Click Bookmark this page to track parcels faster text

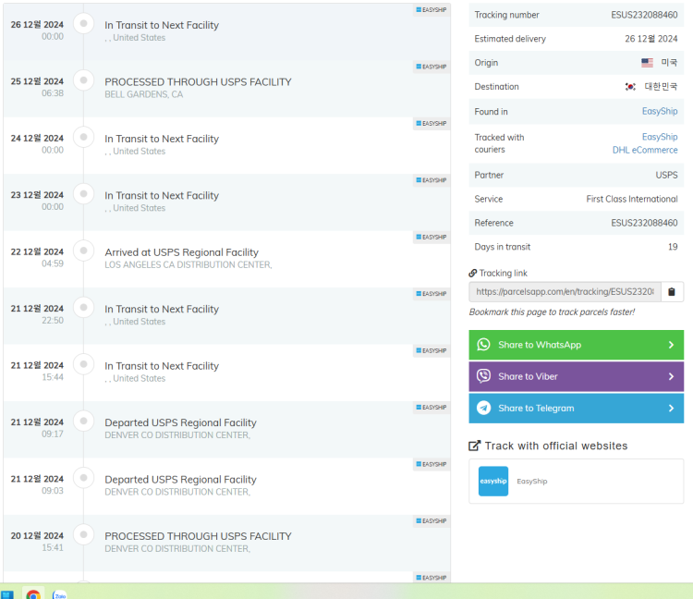(552, 312)
